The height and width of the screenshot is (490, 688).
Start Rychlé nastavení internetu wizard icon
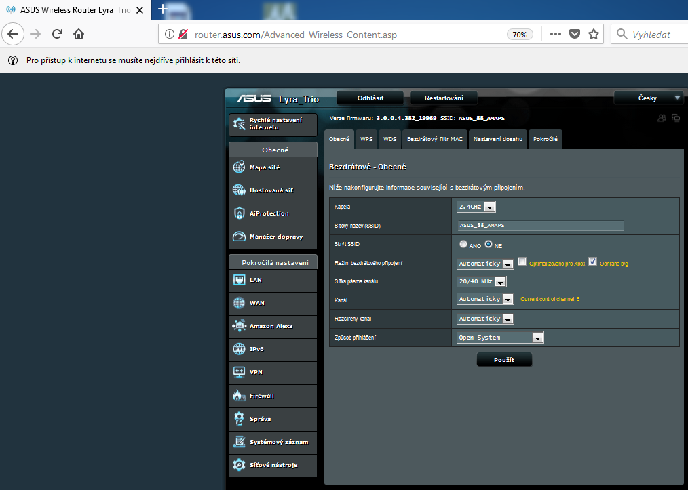pyautogui.click(x=239, y=123)
